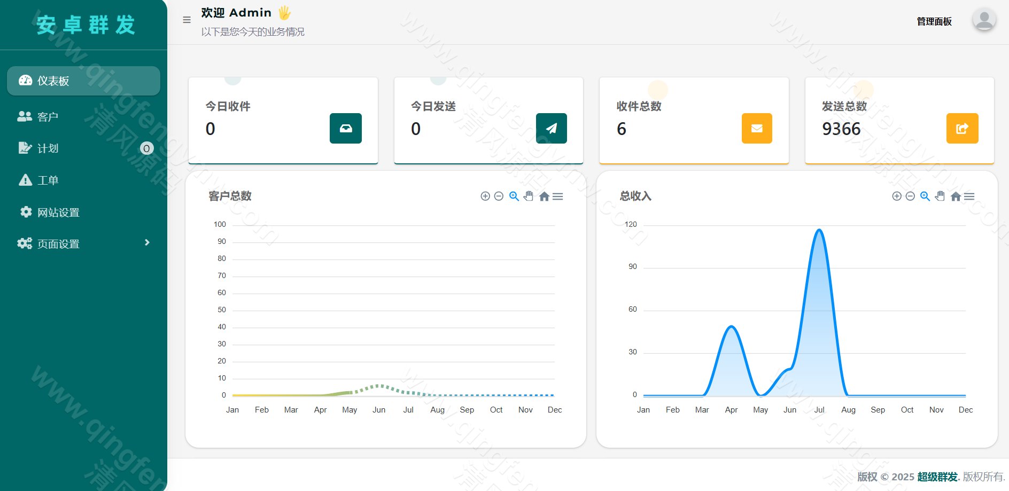Click the warning triangle icon beside 工单
This screenshot has height=491, width=1009.
tap(25, 180)
